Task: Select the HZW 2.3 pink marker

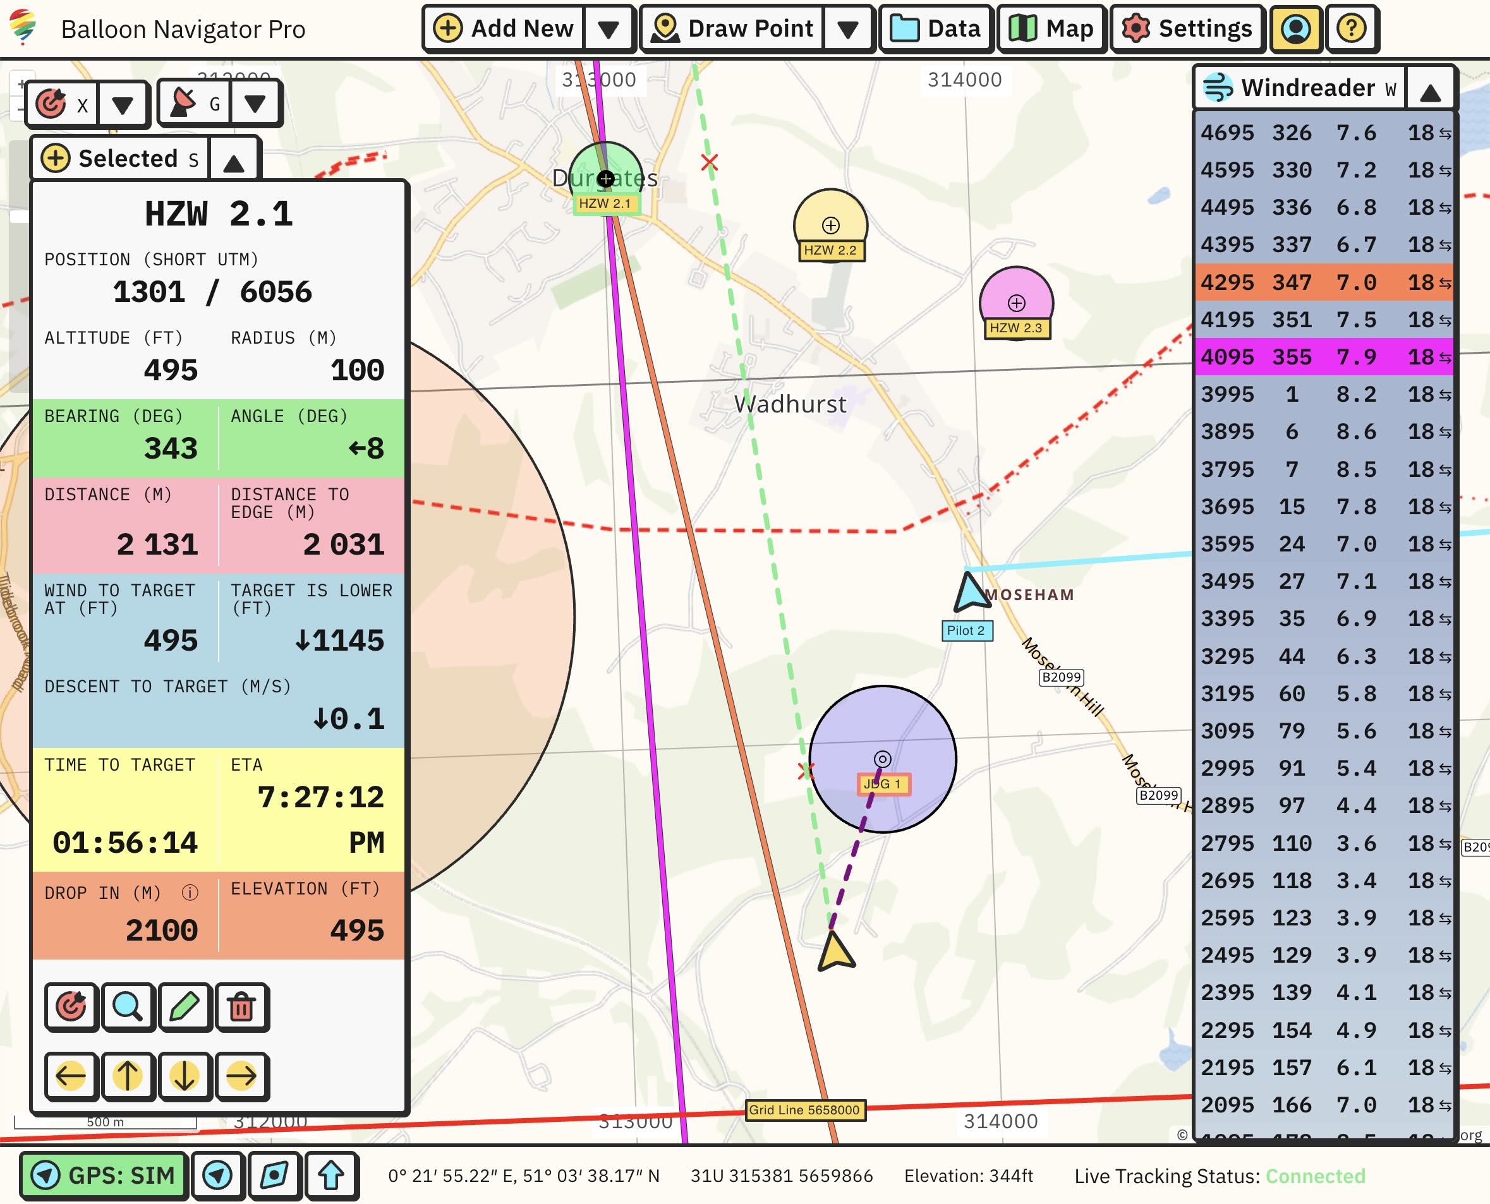Action: pyautogui.click(x=1016, y=303)
